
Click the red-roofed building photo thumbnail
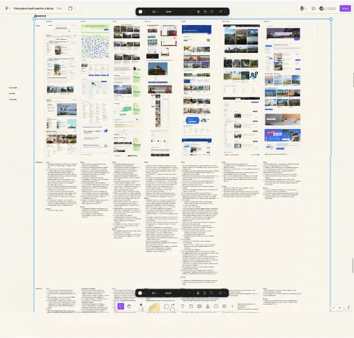(x=157, y=69)
